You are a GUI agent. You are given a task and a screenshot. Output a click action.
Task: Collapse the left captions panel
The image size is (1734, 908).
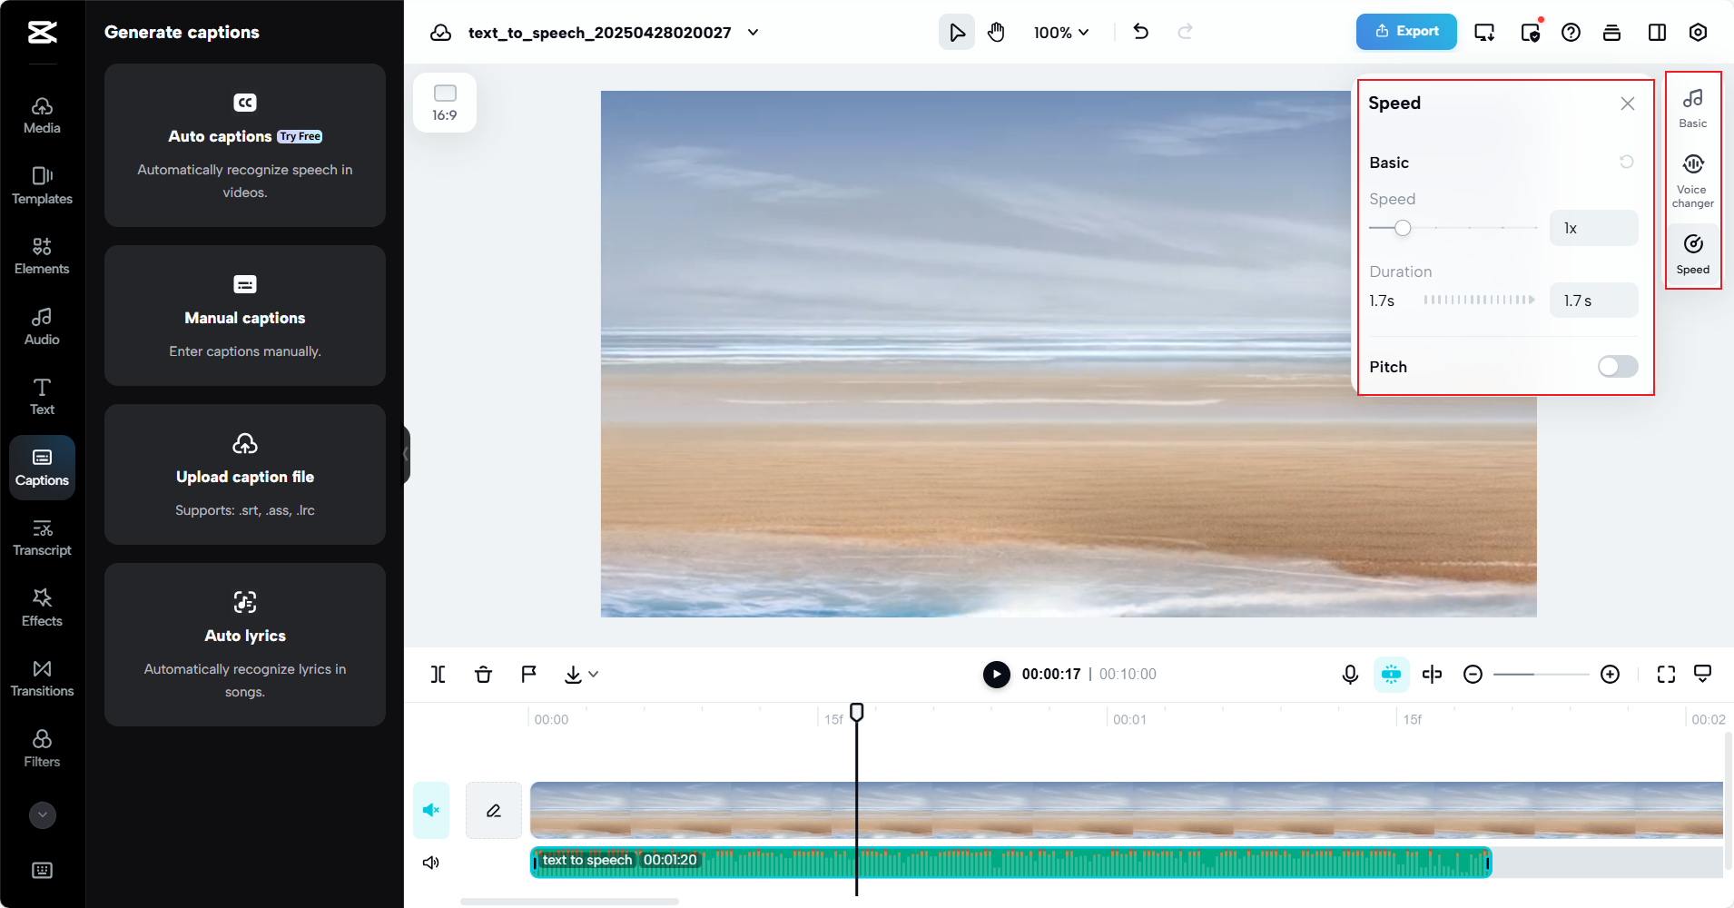tap(406, 454)
